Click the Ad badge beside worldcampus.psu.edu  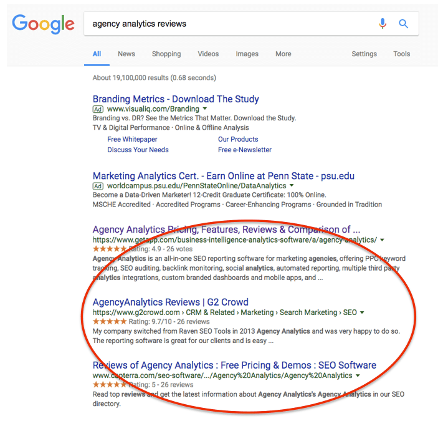tap(98, 186)
